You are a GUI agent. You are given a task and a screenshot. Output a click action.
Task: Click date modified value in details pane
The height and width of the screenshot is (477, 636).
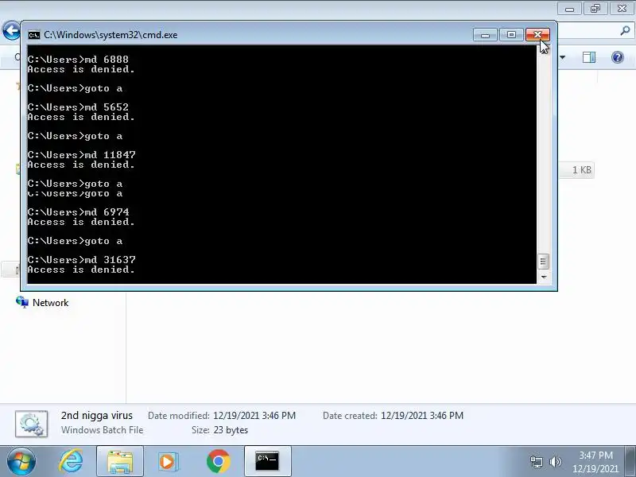pos(254,416)
